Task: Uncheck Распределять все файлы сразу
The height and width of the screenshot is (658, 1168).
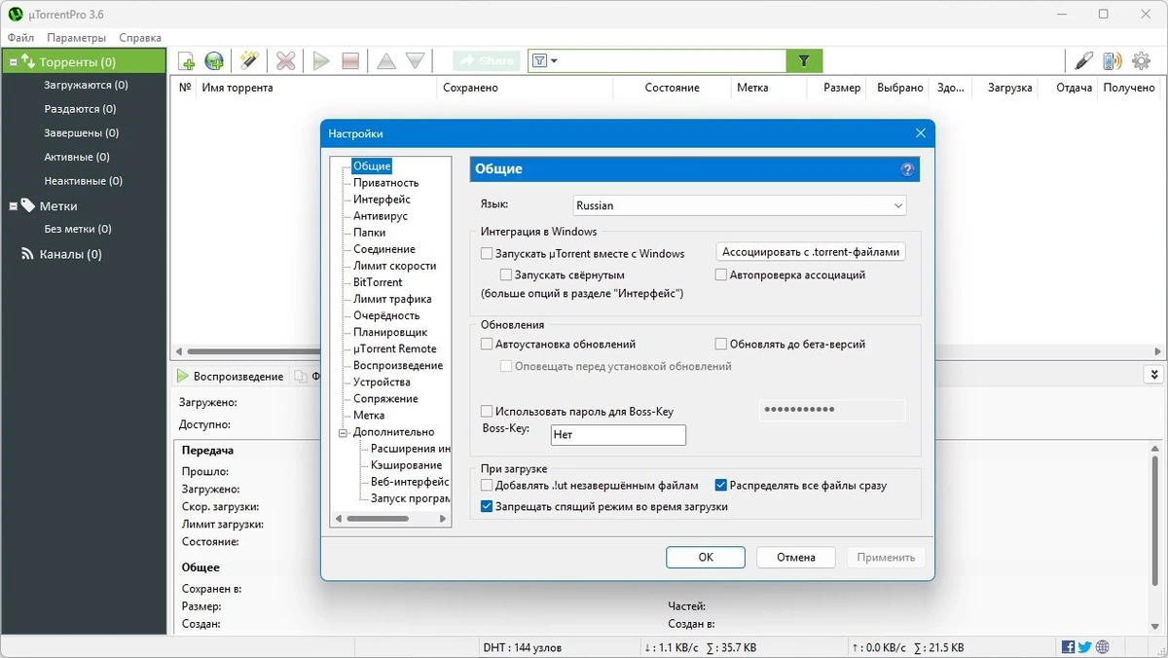Action: [721, 485]
